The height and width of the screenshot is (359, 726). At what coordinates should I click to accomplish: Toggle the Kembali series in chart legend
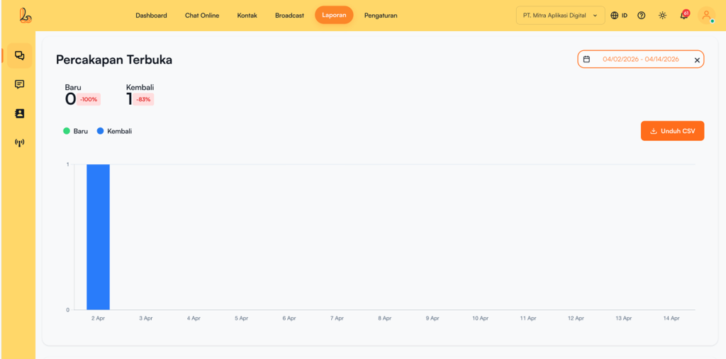[114, 131]
